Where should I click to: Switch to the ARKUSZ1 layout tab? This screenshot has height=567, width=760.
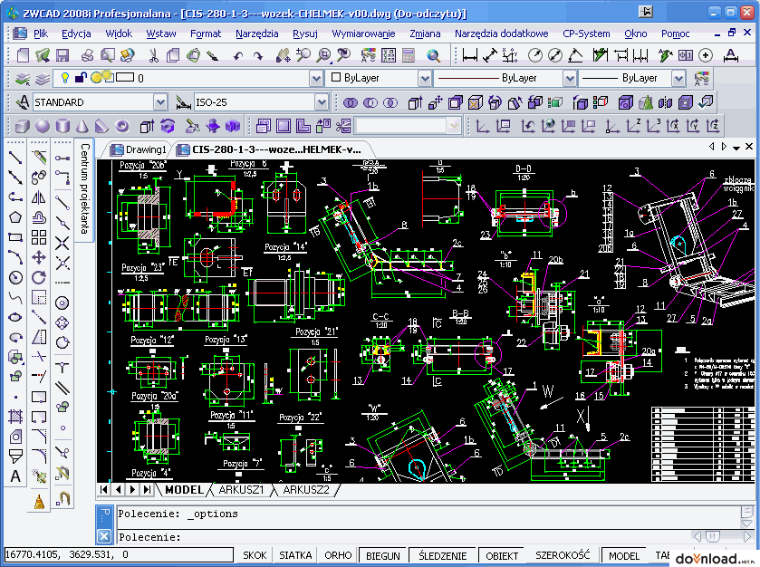pyautogui.click(x=241, y=489)
